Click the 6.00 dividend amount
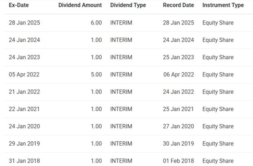The image size is (253, 166). (96, 23)
